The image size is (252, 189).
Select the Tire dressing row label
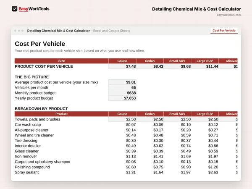[x=26, y=140]
